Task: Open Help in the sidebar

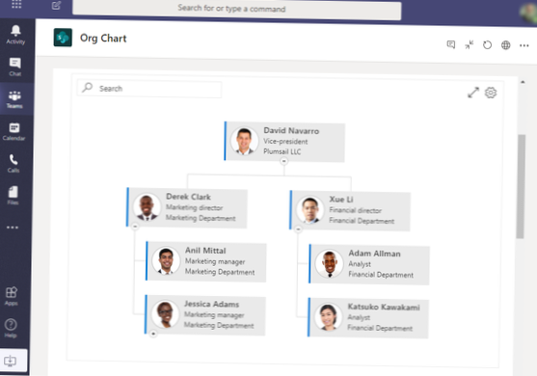Action: [x=11, y=328]
